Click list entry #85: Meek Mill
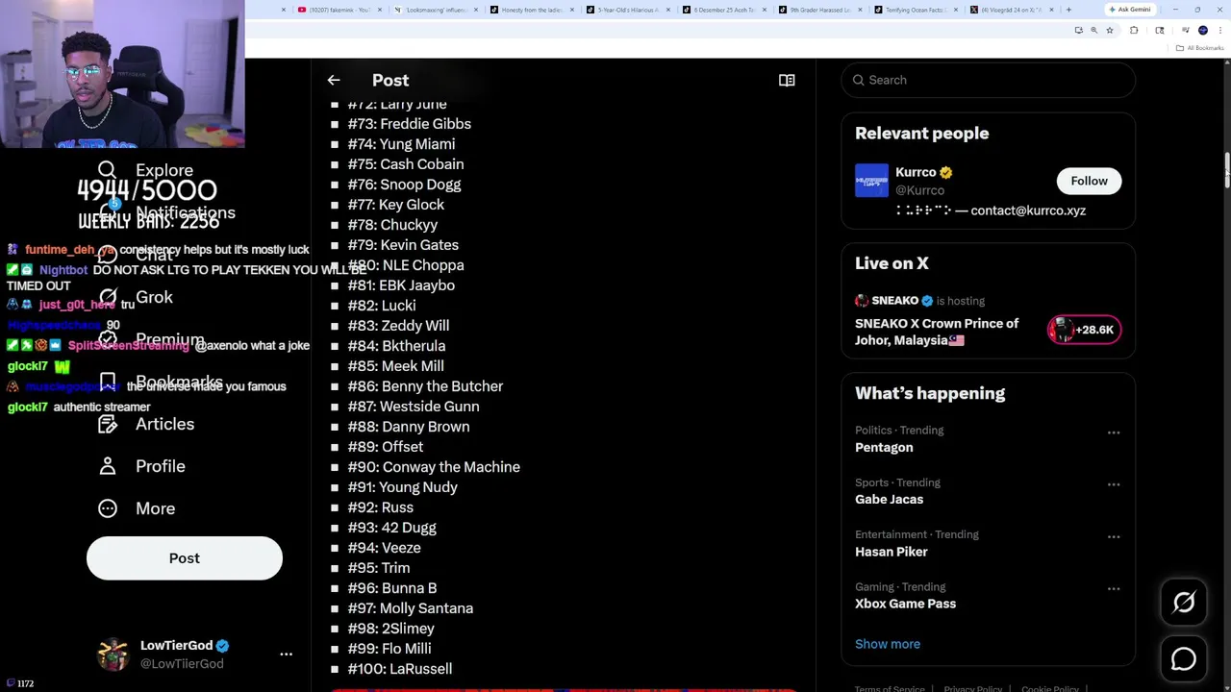Image resolution: width=1231 pixels, height=692 pixels. tap(395, 366)
